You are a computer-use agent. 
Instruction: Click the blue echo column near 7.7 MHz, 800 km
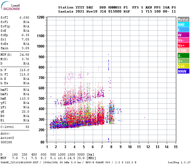point(109,65)
